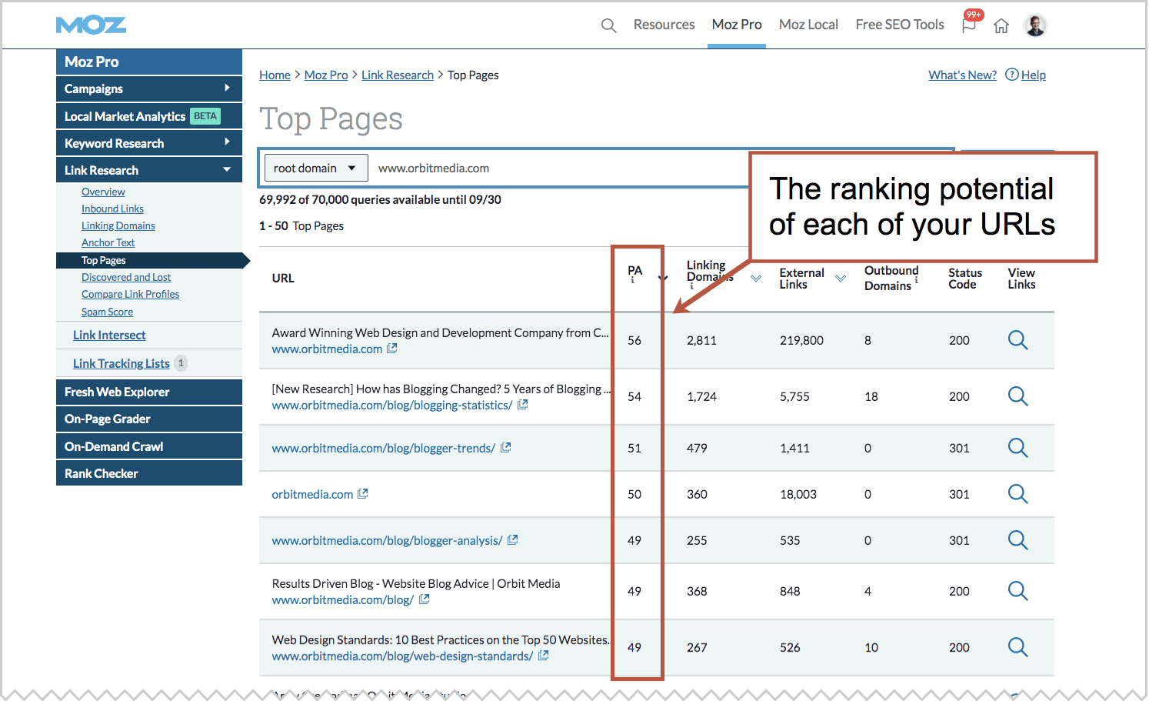Open Resources in top navigation
This screenshot has width=1149, height=701.
click(x=664, y=25)
